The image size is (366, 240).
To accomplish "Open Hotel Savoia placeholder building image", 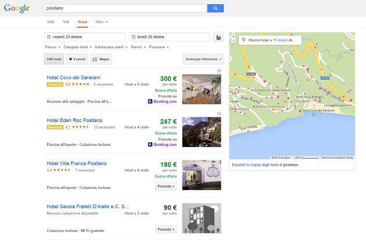I will tap(202, 218).
